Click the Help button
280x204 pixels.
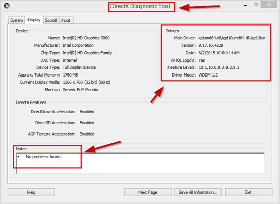click(x=31, y=192)
